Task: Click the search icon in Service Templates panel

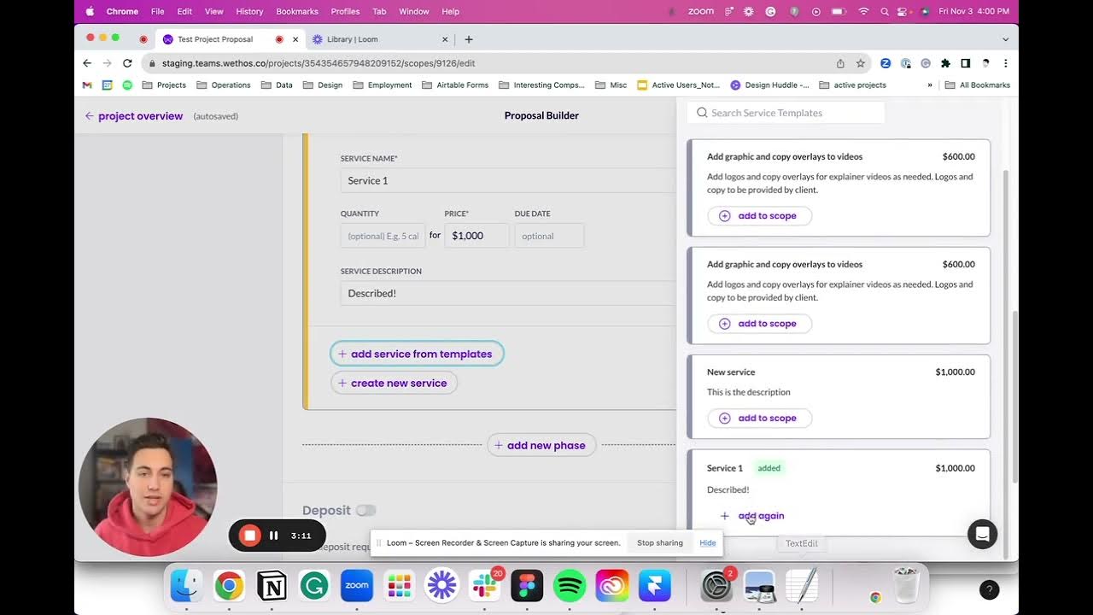Action: pyautogui.click(x=701, y=113)
